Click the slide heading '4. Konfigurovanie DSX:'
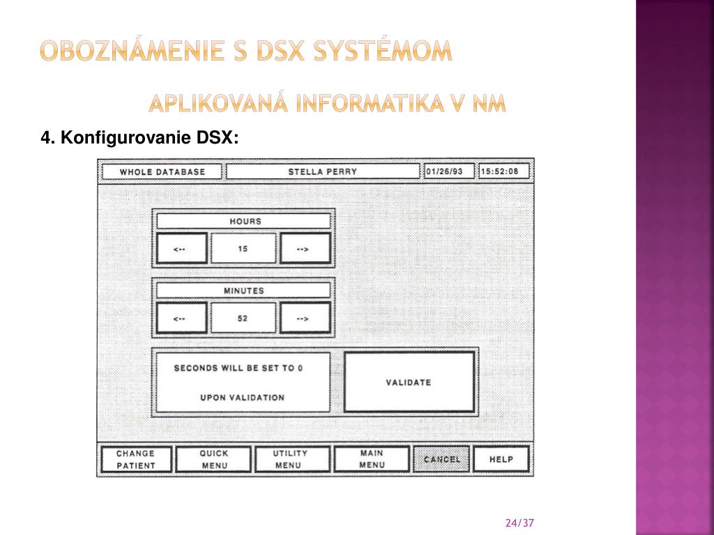Viewport: 714px width, 535px height. pyautogui.click(x=139, y=137)
